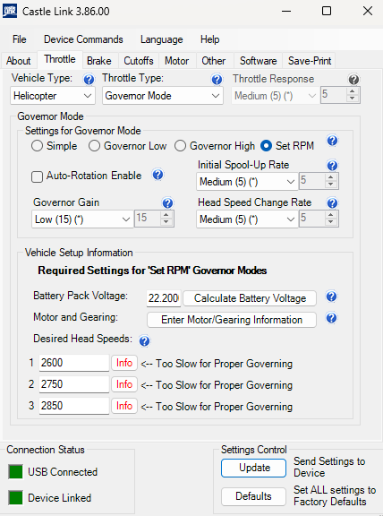Enable the Auto-Rotation Enable checkbox
This screenshot has width=383, height=516.
click(37, 176)
